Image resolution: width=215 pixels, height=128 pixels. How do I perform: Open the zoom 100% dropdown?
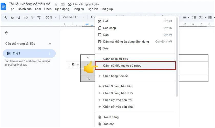point(50,17)
